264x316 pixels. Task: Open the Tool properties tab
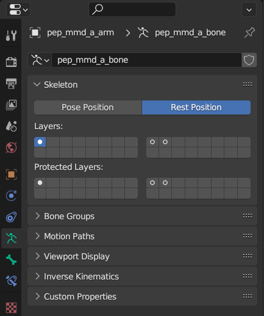[11, 35]
